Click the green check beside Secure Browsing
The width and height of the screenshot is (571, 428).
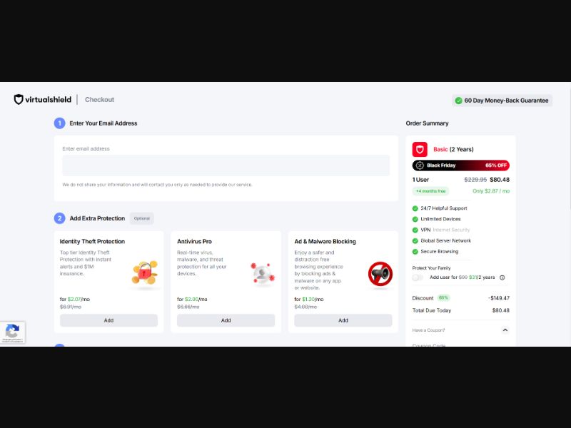pyautogui.click(x=415, y=251)
